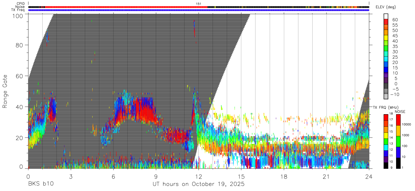The width and height of the screenshot is (415, 191).
Task: Click the 18 tick on the UT hours axis
Action: pyautogui.click(x=284, y=177)
